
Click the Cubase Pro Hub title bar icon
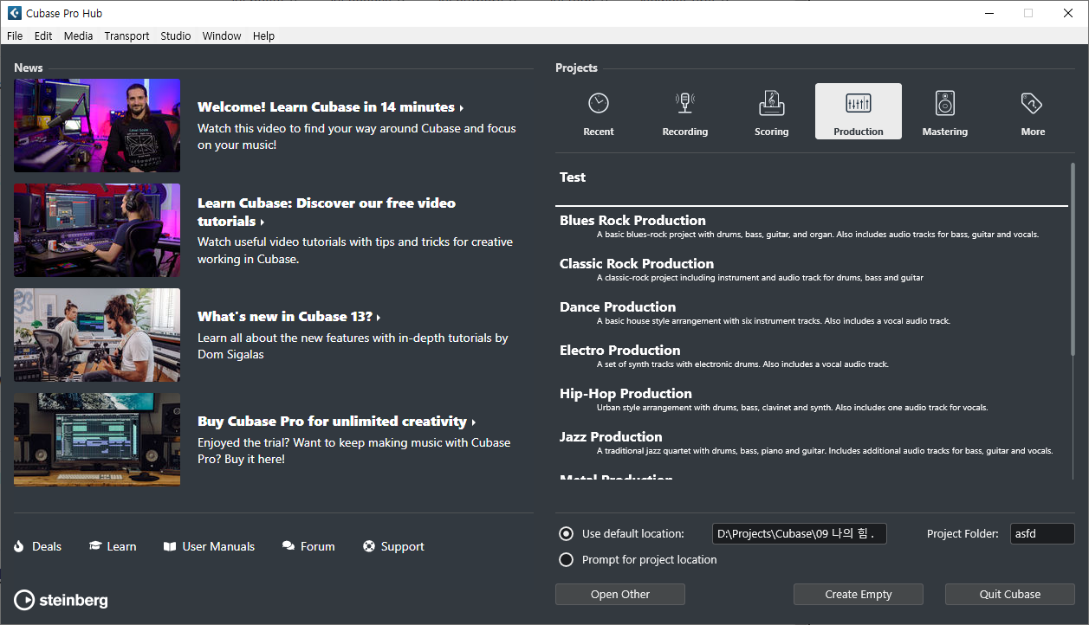coord(15,13)
